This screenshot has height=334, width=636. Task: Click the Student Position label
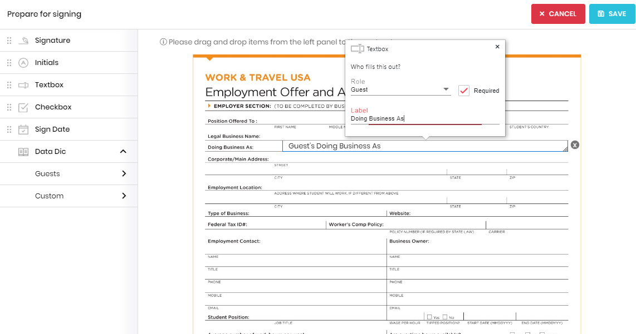(x=228, y=317)
